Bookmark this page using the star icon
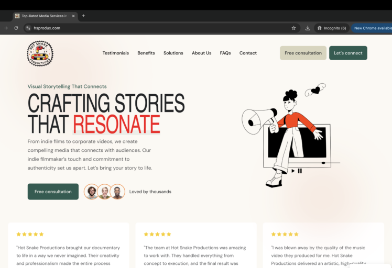 pyautogui.click(x=293, y=28)
